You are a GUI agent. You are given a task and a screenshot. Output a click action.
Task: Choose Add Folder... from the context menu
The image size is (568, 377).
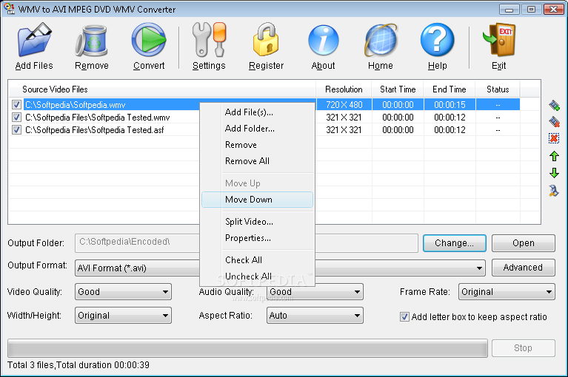(257, 129)
